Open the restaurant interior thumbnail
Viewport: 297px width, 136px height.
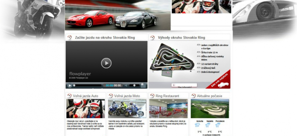168,109
